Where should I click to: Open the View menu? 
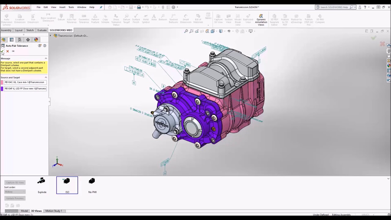point(53,7)
